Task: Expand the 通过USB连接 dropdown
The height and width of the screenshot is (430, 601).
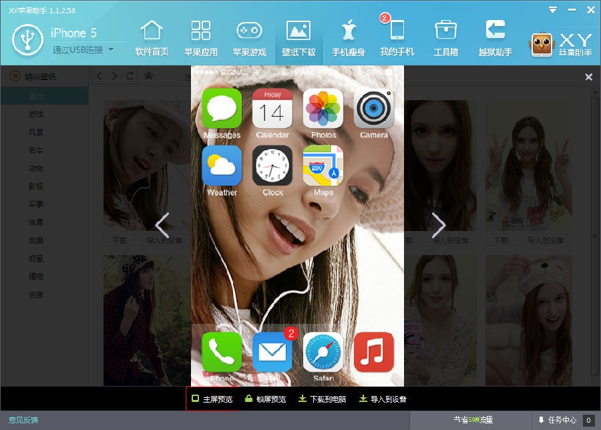Action: pos(111,49)
